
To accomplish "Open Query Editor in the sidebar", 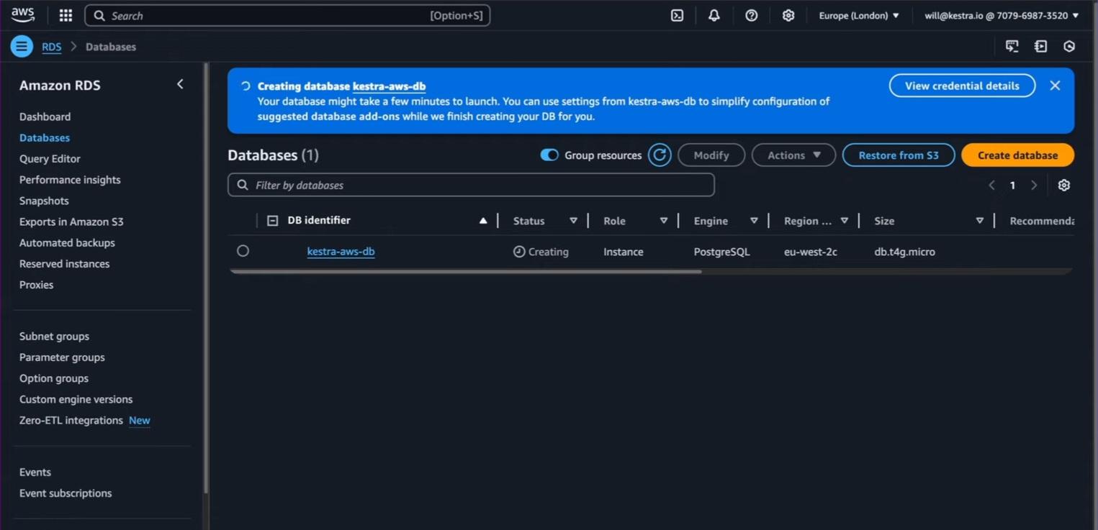I will 50,159.
